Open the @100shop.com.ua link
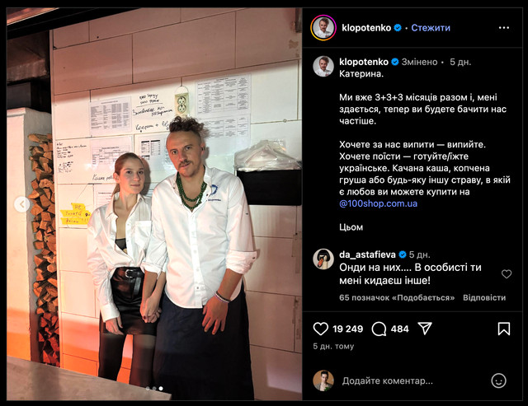This screenshot has height=406, width=528. point(378,203)
